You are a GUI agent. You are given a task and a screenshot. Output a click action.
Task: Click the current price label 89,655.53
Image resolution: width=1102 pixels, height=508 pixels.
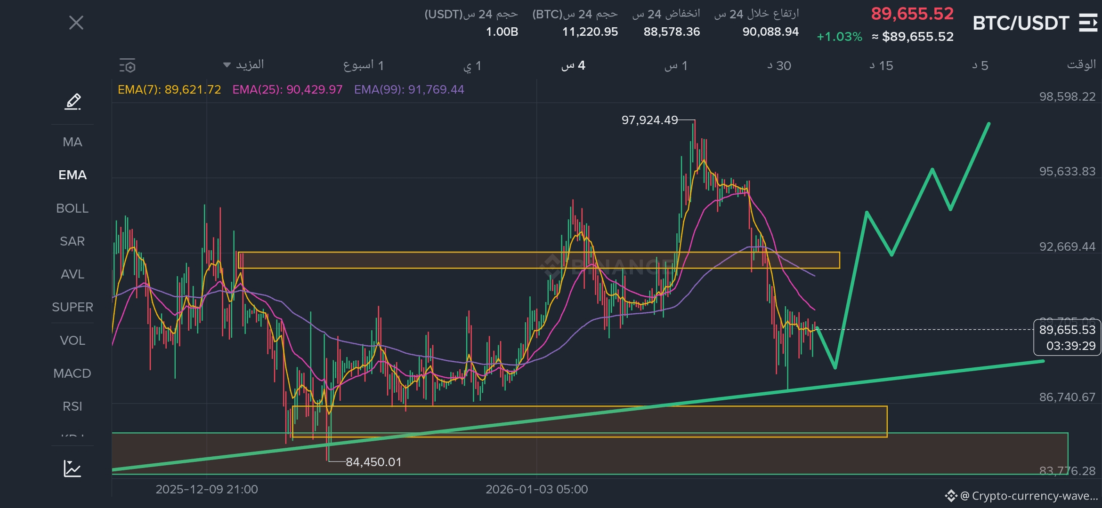(x=1067, y=330)
